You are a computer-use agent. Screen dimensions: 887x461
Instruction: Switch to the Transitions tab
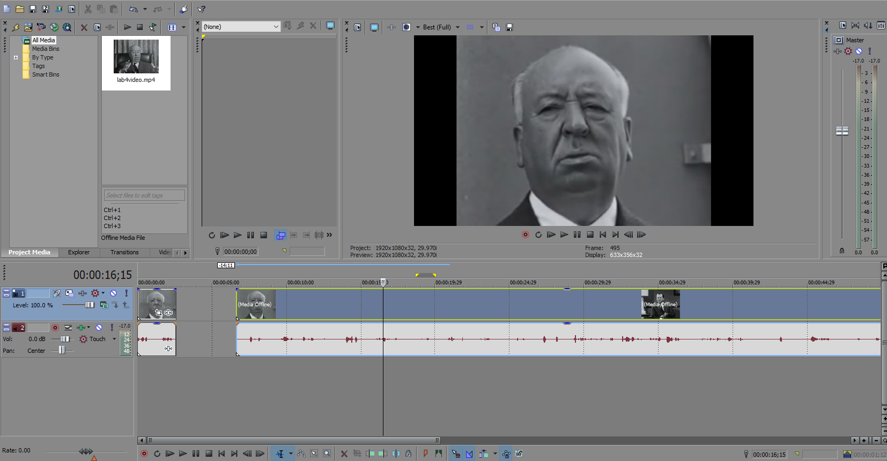pos(124,252)
